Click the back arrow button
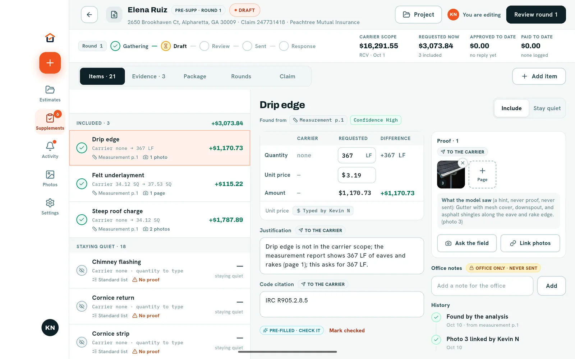 coord(89,15)
